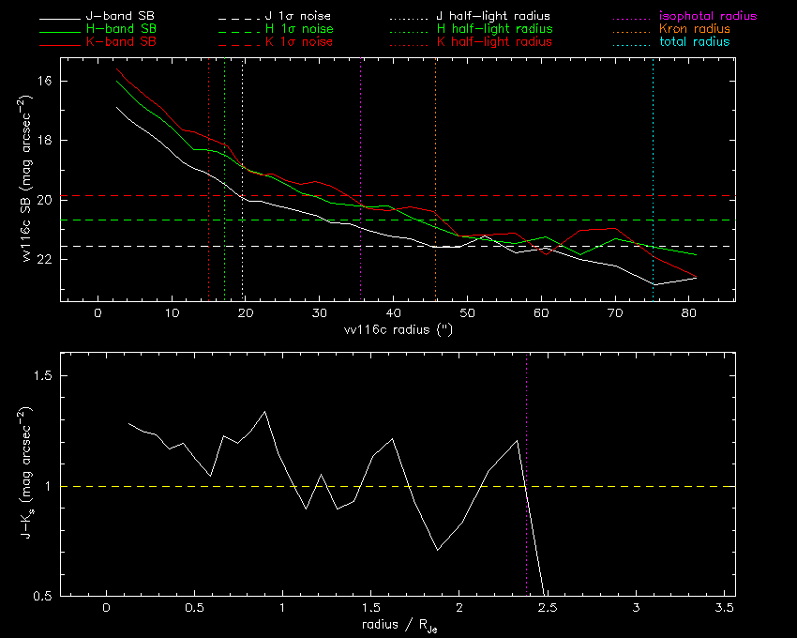Click the magenta isophotal radius legend label
Screen dimensions: 797x638
point(706,17)
